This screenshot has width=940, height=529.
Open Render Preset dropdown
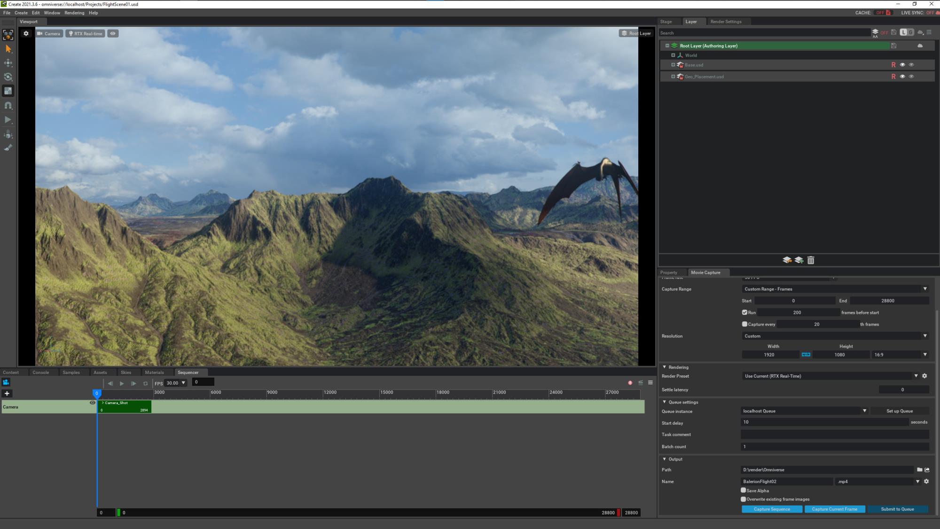point(830,376)
